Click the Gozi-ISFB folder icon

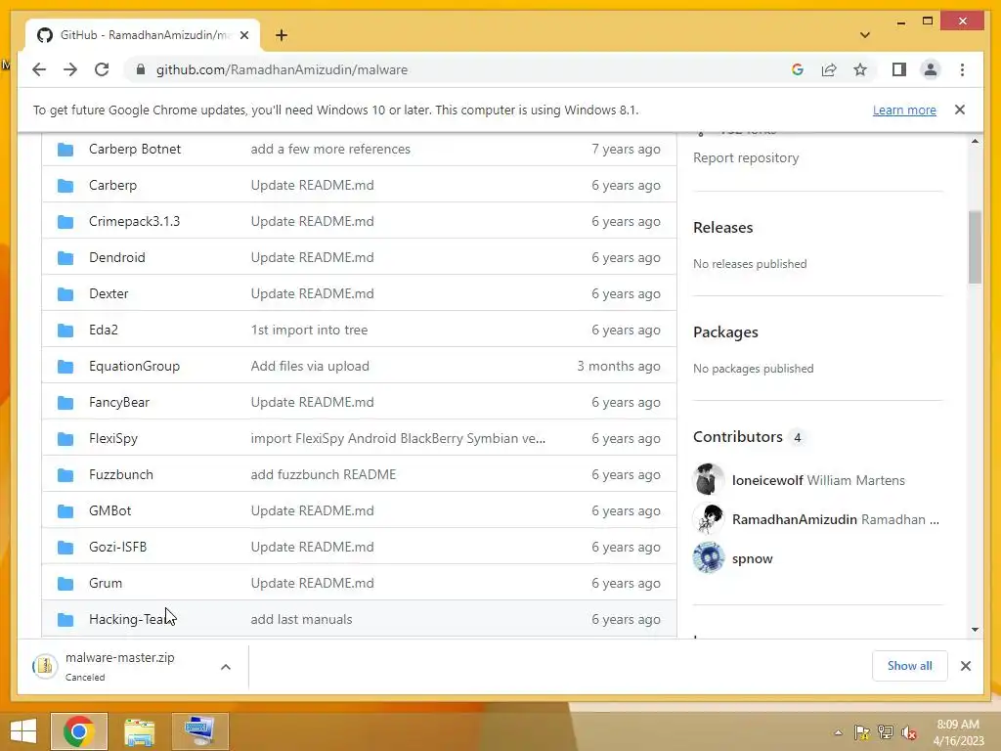coord(65,548)
